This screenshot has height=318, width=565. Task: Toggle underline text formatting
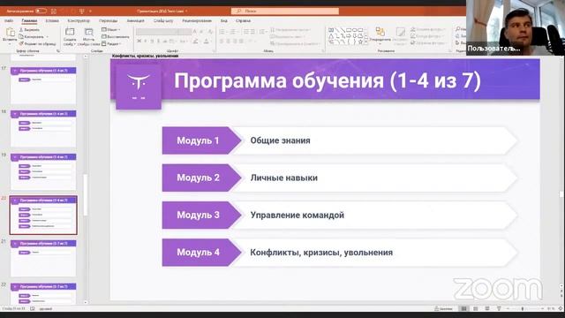pos(152,42)
